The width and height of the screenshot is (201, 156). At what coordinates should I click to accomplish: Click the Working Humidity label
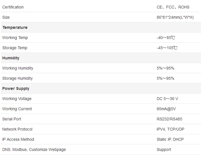pos(18,68)
